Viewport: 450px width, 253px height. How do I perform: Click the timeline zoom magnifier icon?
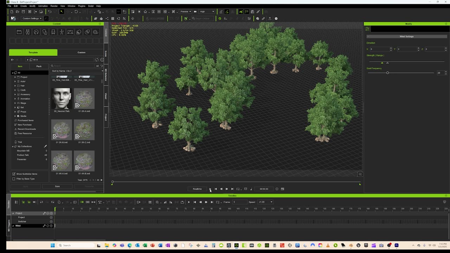(157, 202)
